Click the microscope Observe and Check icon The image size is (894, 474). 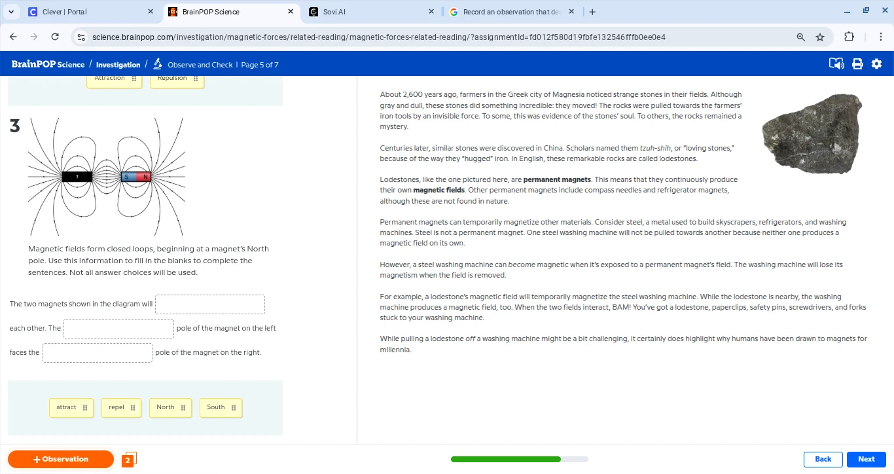click(158, 64)
